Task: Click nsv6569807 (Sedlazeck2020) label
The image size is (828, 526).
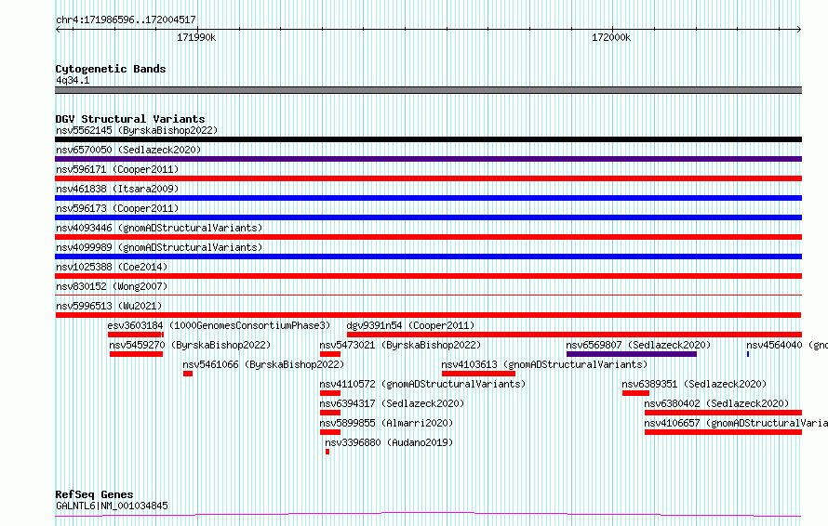Action: click(x=638, y=345)
